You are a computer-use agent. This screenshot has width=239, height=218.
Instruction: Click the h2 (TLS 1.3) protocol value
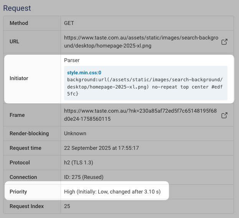coord(79,162)
